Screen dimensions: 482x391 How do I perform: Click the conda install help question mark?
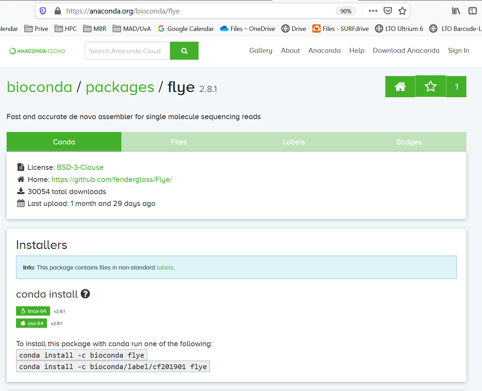click(85, 294)
